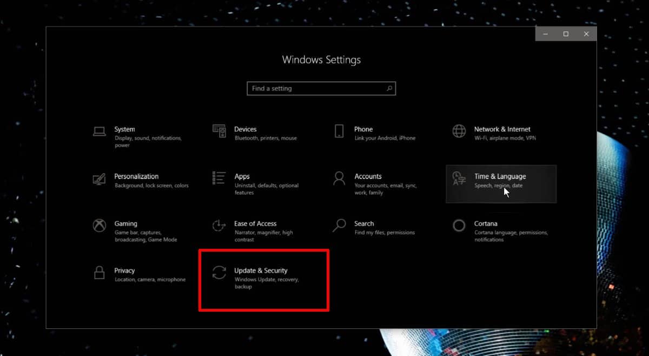The width and height of the screenshot is (649, 356).
Task: Open Personalization settings title
Action: [136, 176]
